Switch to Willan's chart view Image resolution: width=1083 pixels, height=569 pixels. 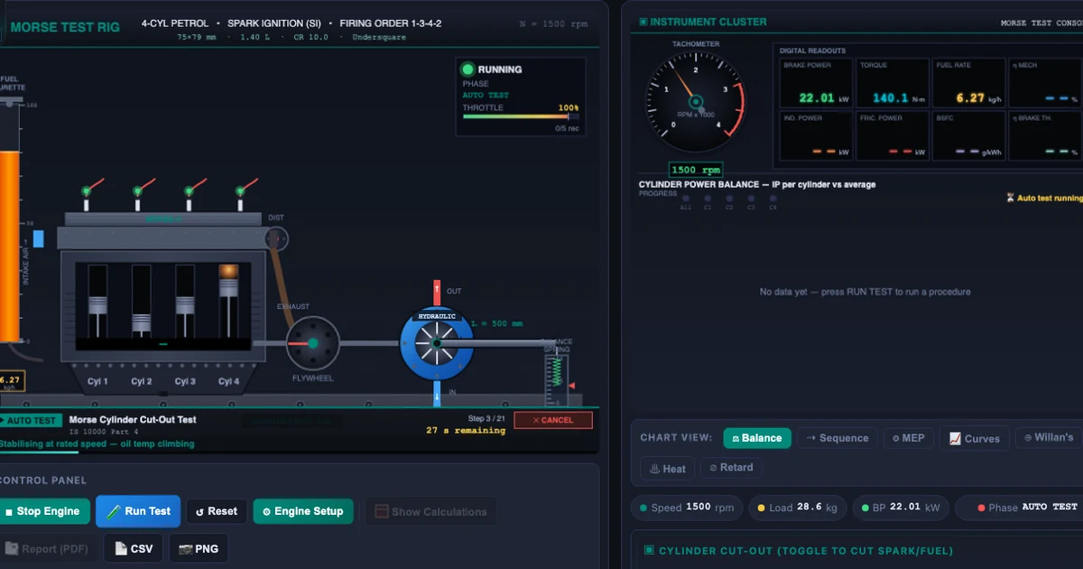click(x=1048, y=438)
